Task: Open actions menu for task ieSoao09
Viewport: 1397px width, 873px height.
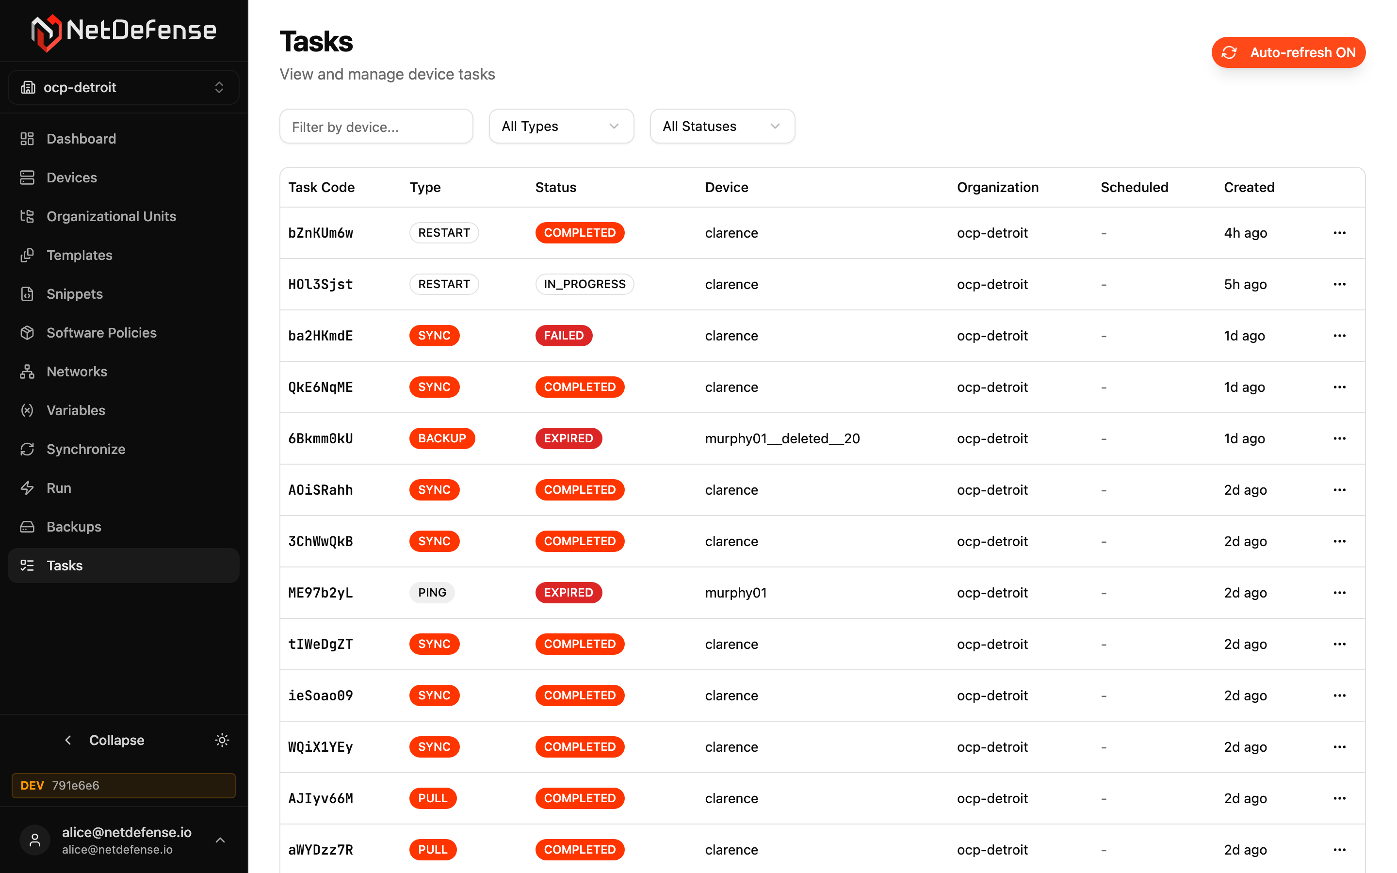Action: [1339, 695]
